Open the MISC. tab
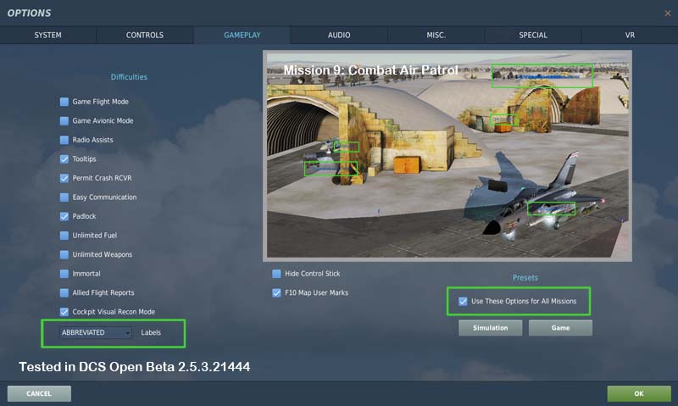The height and width of the screenshot is (406, 678). click(x=436, y=35)
